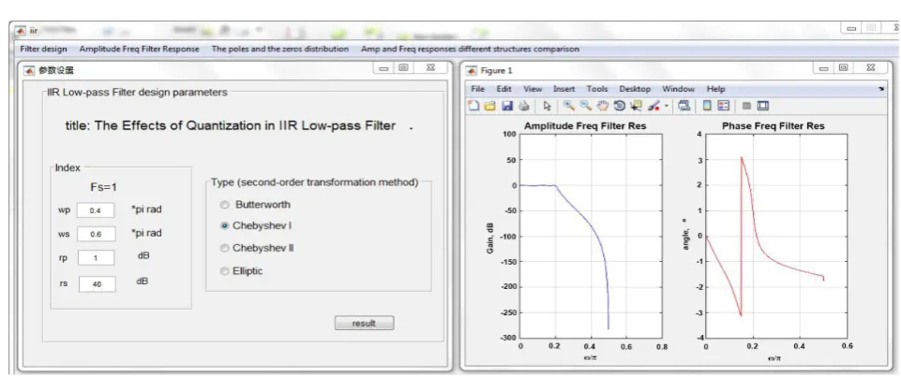Viewport: 901px width, 376px height.
Task: Select the Butterworth radio button
Action: (x=225, y=205)
